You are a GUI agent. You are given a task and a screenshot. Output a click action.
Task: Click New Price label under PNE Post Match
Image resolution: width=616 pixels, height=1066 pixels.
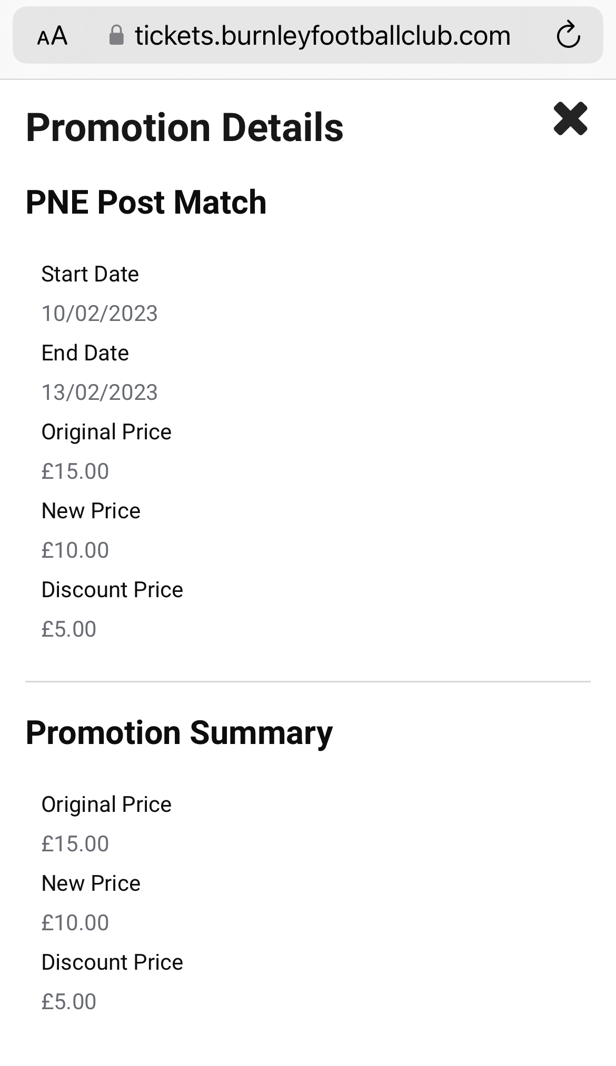(x=91, y=511)
